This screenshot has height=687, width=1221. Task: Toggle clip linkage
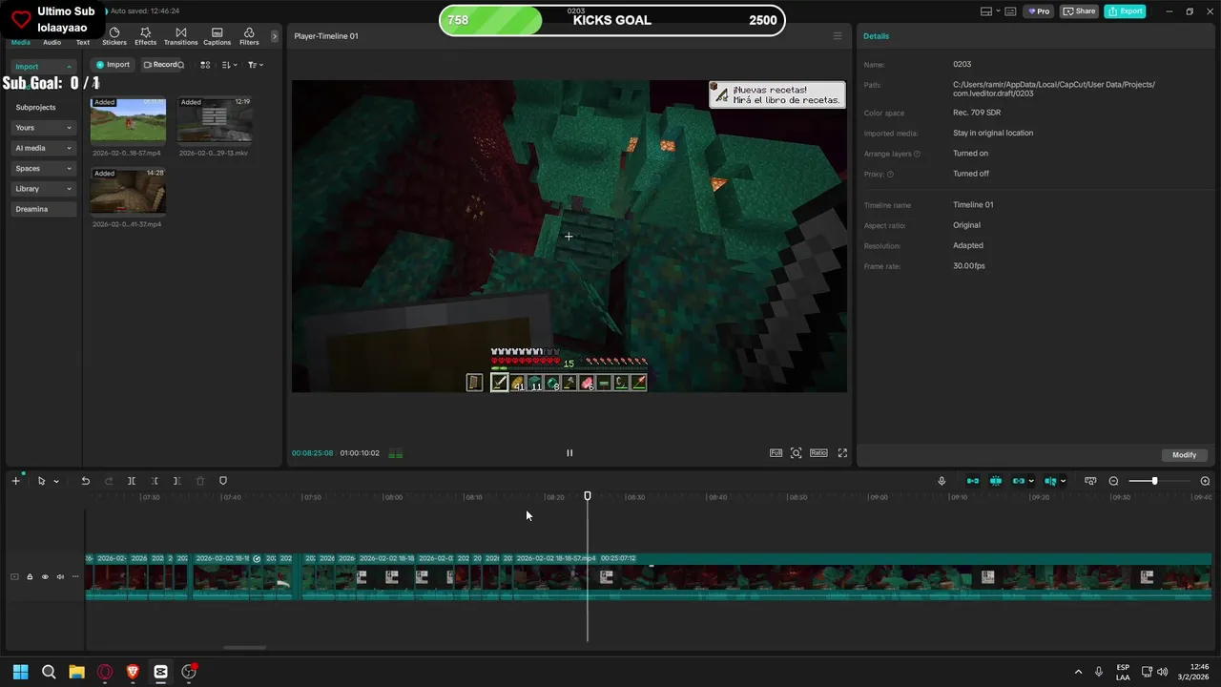pyautogui.click(x=1019, y=481)
